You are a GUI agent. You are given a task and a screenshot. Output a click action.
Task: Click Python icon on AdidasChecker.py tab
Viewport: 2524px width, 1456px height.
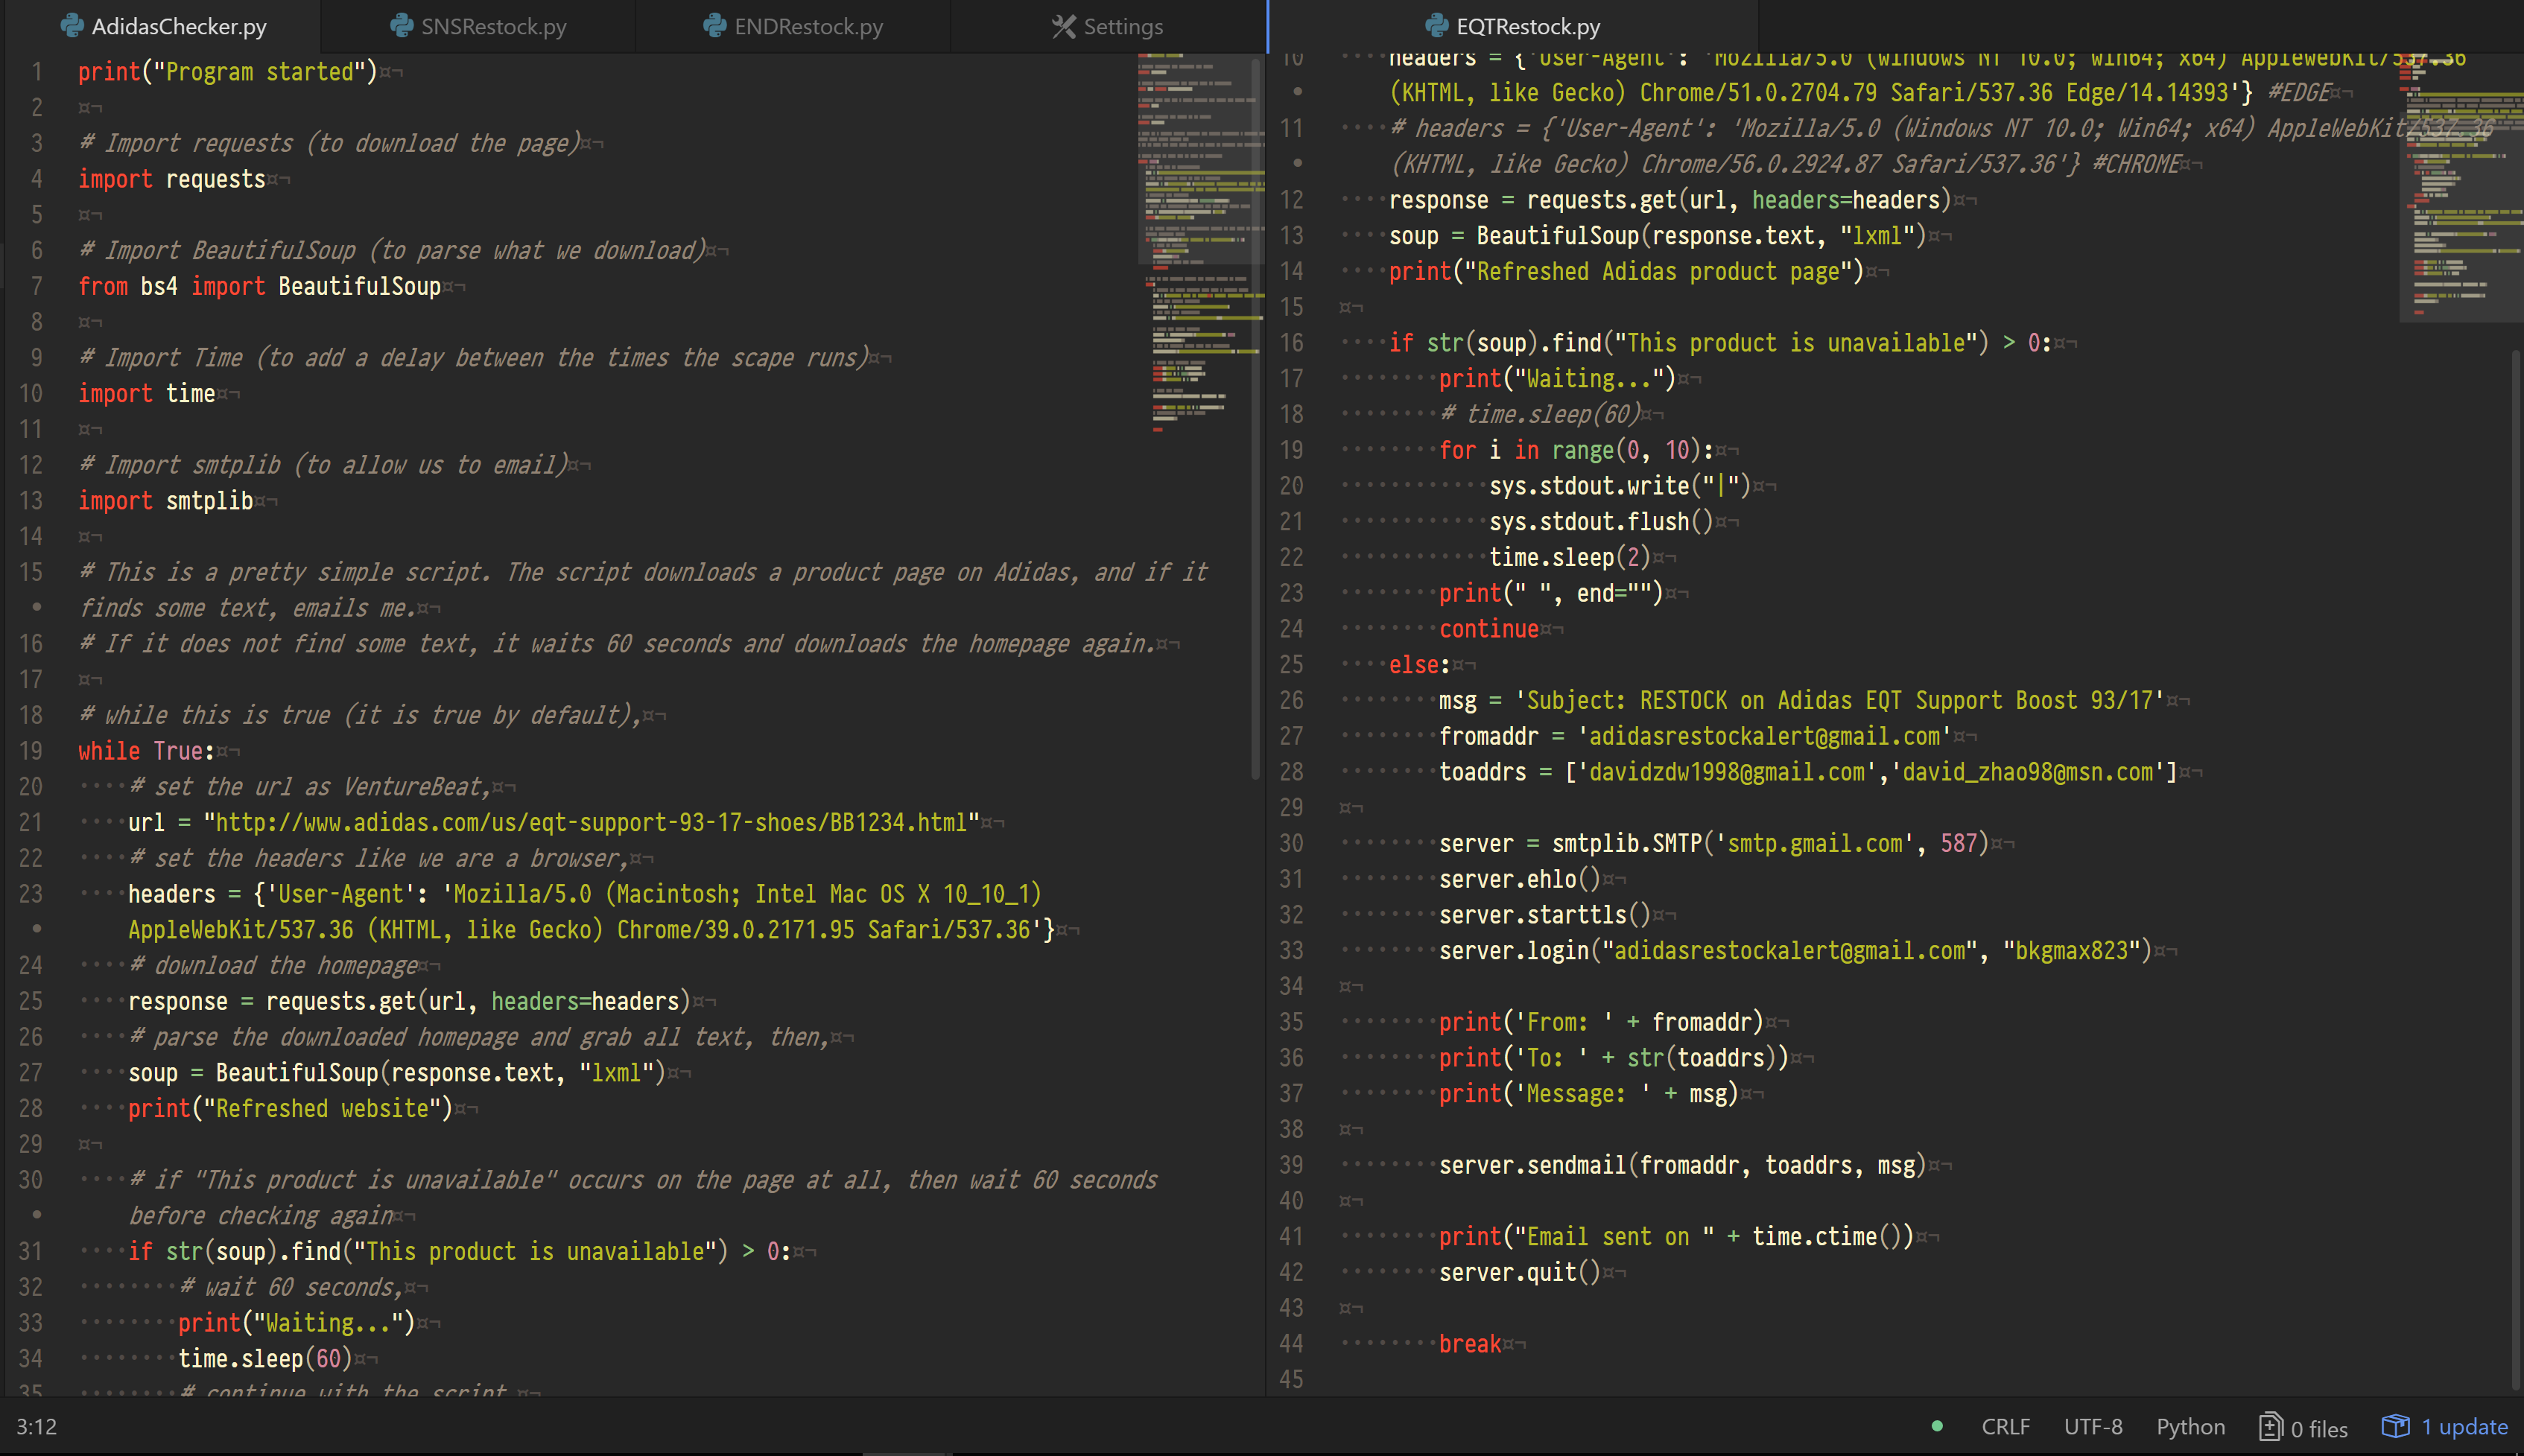[x=72, y=26]
